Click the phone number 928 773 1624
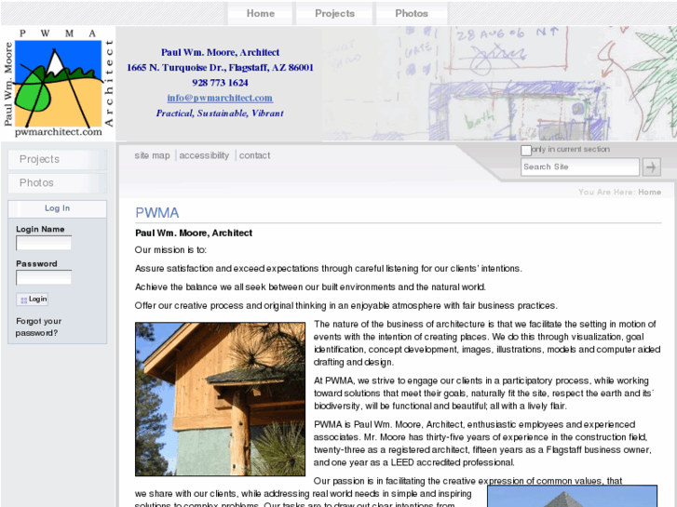677x507 pixels. click(x=220, y=83)
